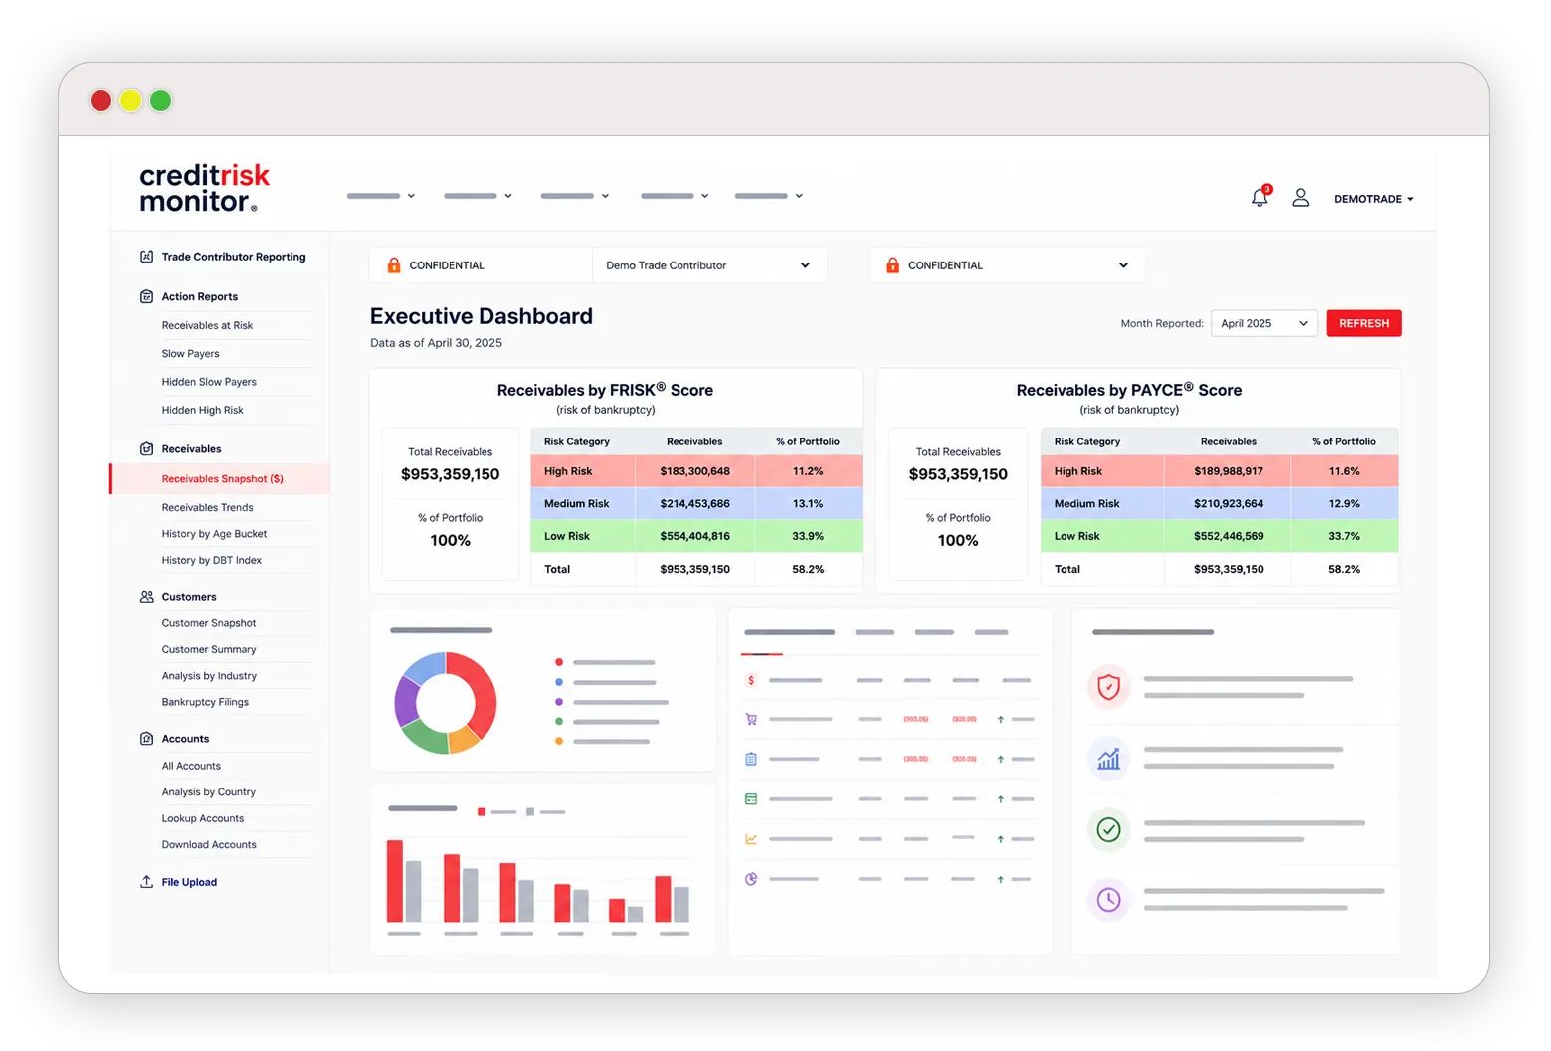
Task: Click the first red bar in bar chart
Action: (x=395, y=881)
